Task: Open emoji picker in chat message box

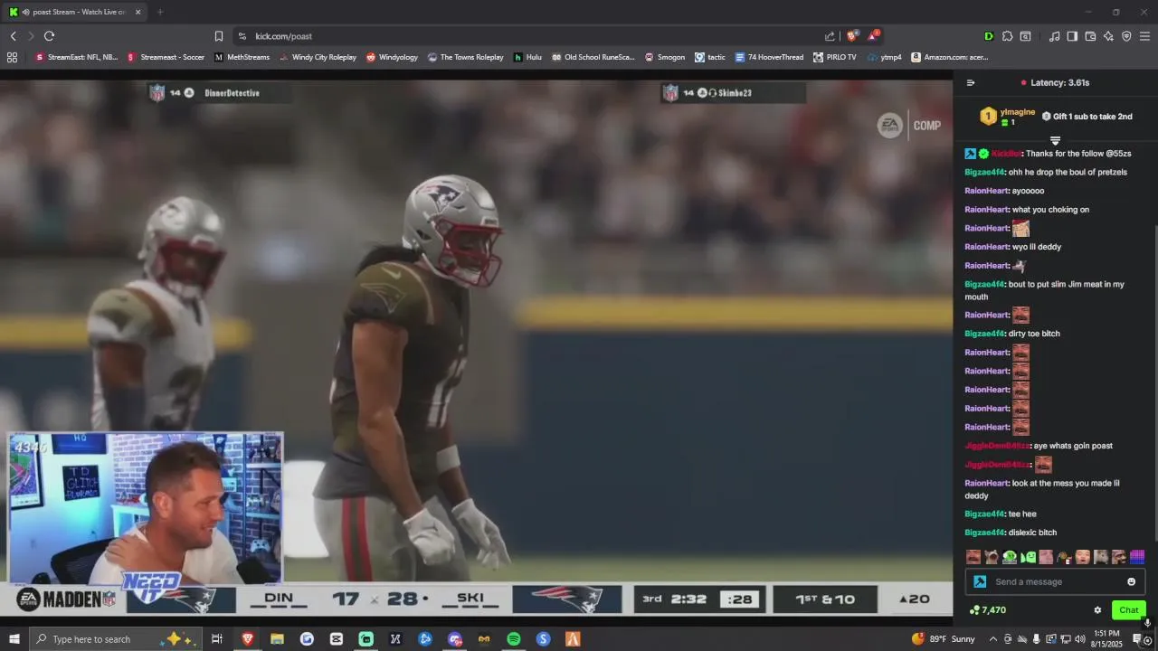Action: pos(1131,581)
